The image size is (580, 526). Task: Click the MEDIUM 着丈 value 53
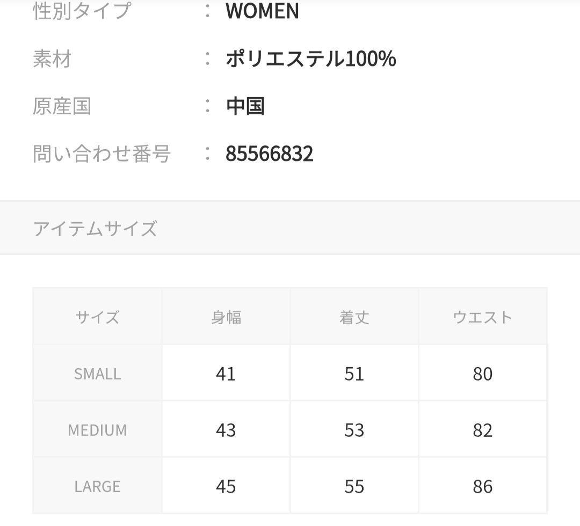pos(354,430)
